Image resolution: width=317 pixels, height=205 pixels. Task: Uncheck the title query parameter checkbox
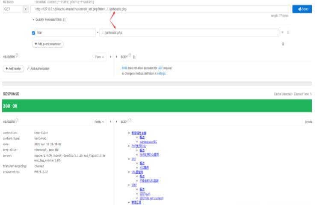[x=33, y=33]
